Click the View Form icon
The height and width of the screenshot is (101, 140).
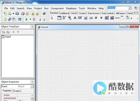click(10, 20)
